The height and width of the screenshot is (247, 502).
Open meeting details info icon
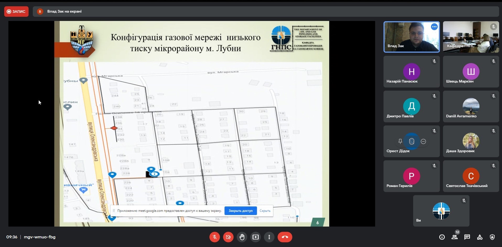click(442, 237)
